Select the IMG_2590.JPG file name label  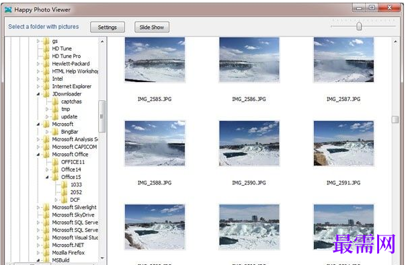click(x=249, y=183)
